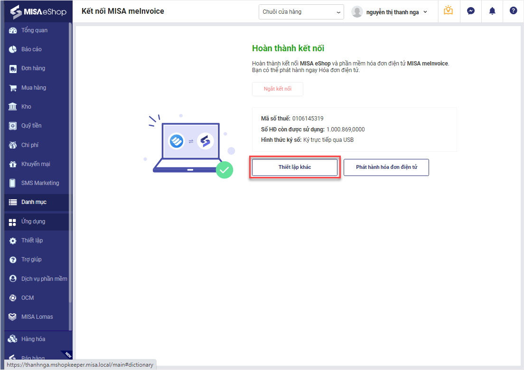
Task: Click the Kho warehouse icon
Action: pos(13,107)
